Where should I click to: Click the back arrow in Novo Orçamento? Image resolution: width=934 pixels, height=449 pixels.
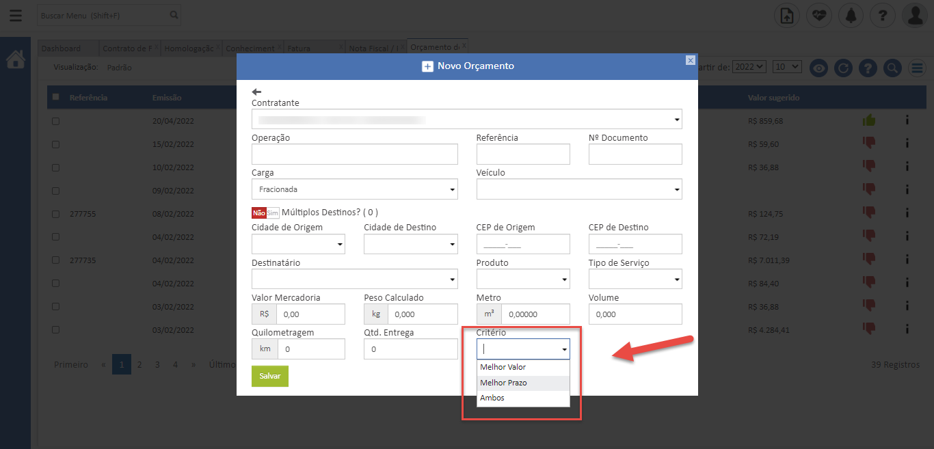click(x=256, y=92)
